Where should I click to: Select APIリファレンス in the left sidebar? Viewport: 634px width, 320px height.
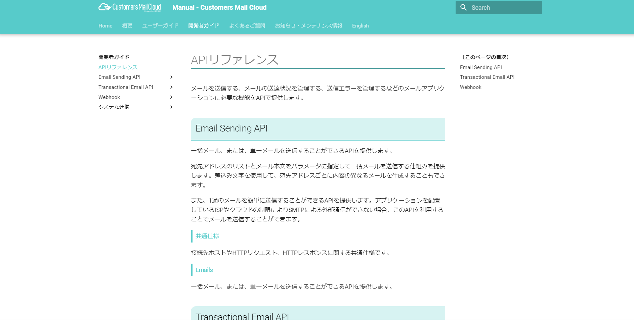pos(118,67)
